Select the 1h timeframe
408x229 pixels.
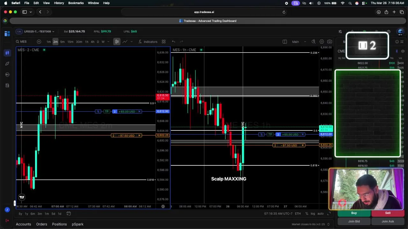coord(86,42)
